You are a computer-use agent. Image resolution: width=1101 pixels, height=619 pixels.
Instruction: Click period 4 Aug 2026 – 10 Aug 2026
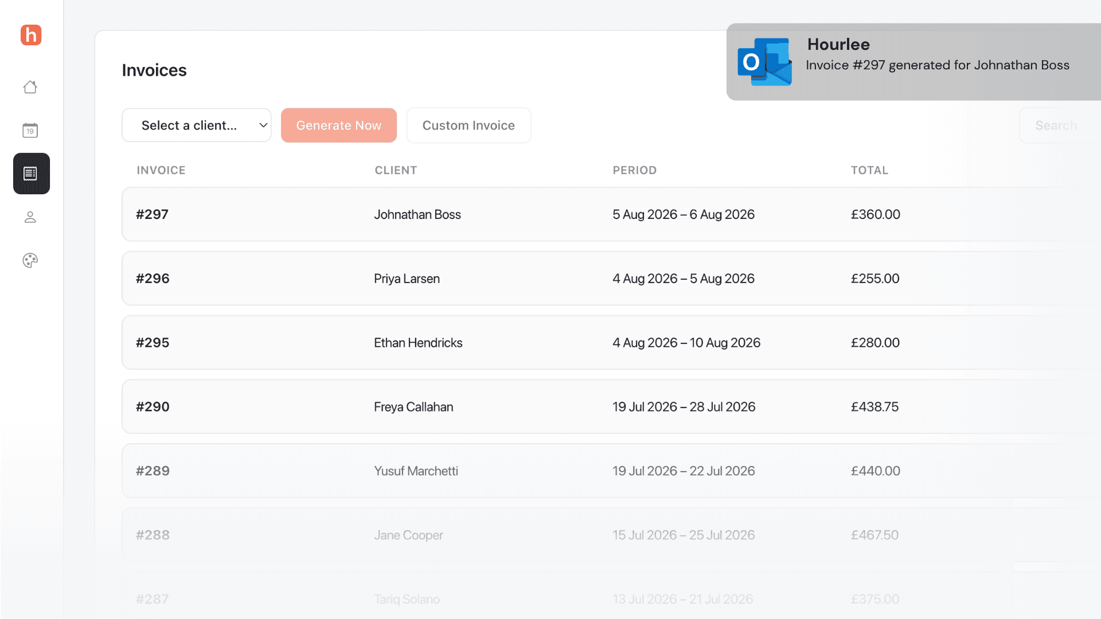click(x=686, y=343)
